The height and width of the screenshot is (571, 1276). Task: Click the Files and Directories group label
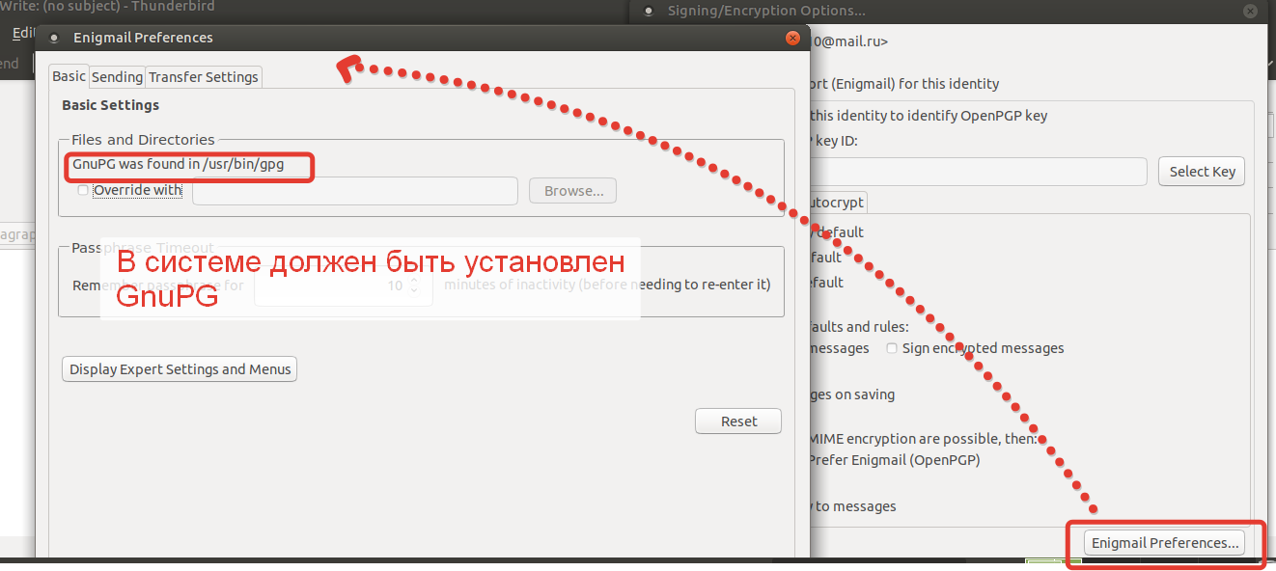(143, 140)
